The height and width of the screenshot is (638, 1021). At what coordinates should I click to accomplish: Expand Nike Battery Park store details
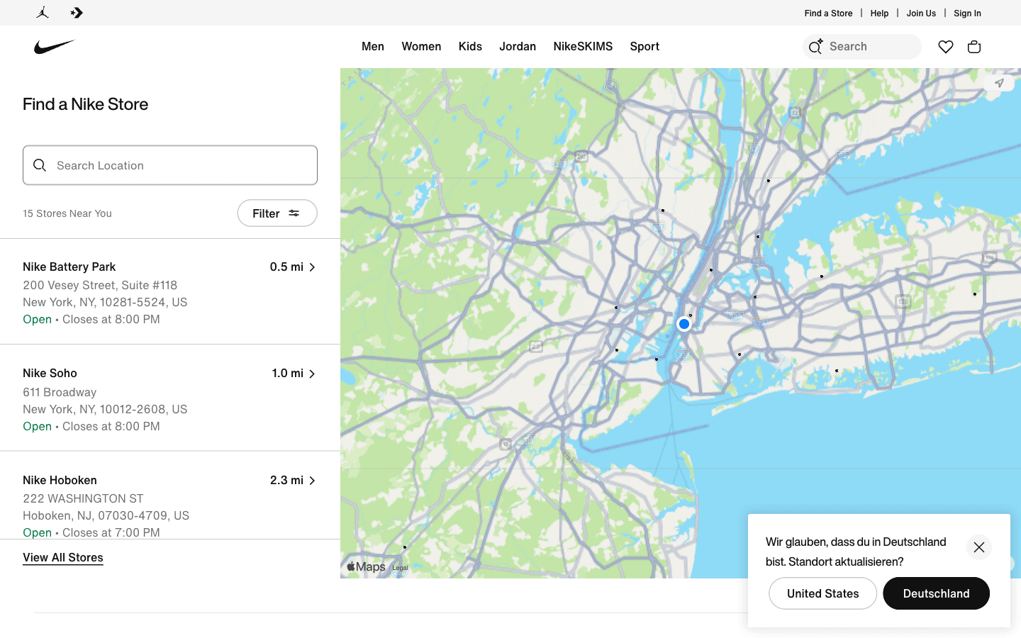point(312,267)
